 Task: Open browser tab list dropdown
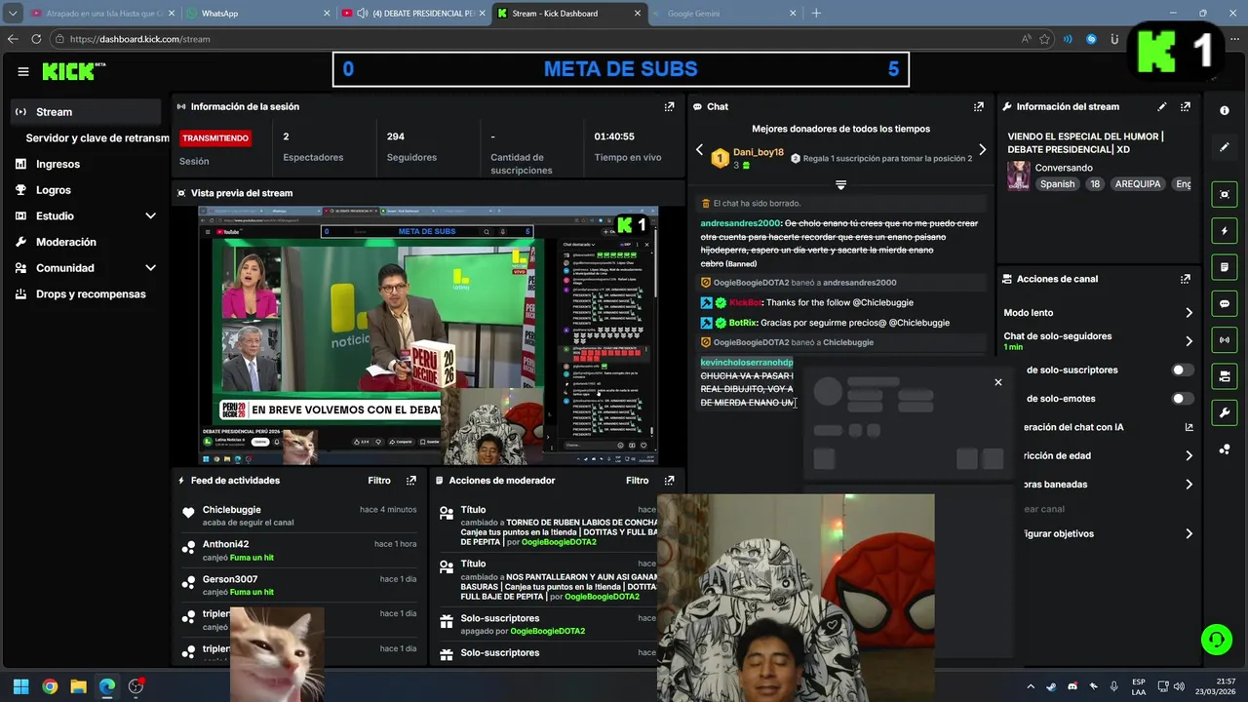click(x=13, y=14)
